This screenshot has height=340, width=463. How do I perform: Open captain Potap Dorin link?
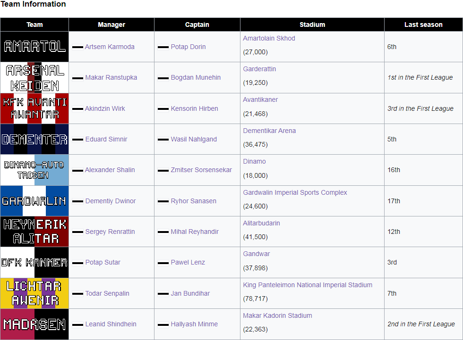click(x=188, y=47)
